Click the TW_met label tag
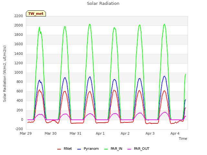The height and width of the screenshot is (155, 207). 36,14
